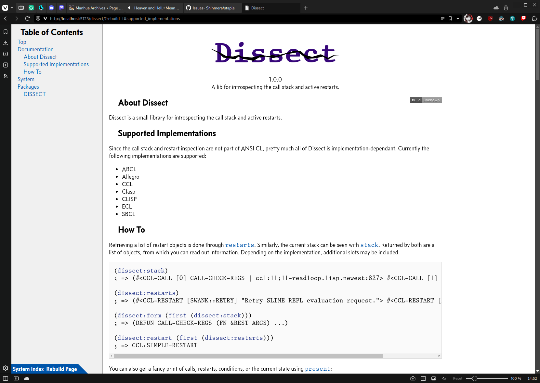Viewport: 540px width, 383px height.
Task: Open the Downloads panel in sidebar
Action: pos(6,43)
